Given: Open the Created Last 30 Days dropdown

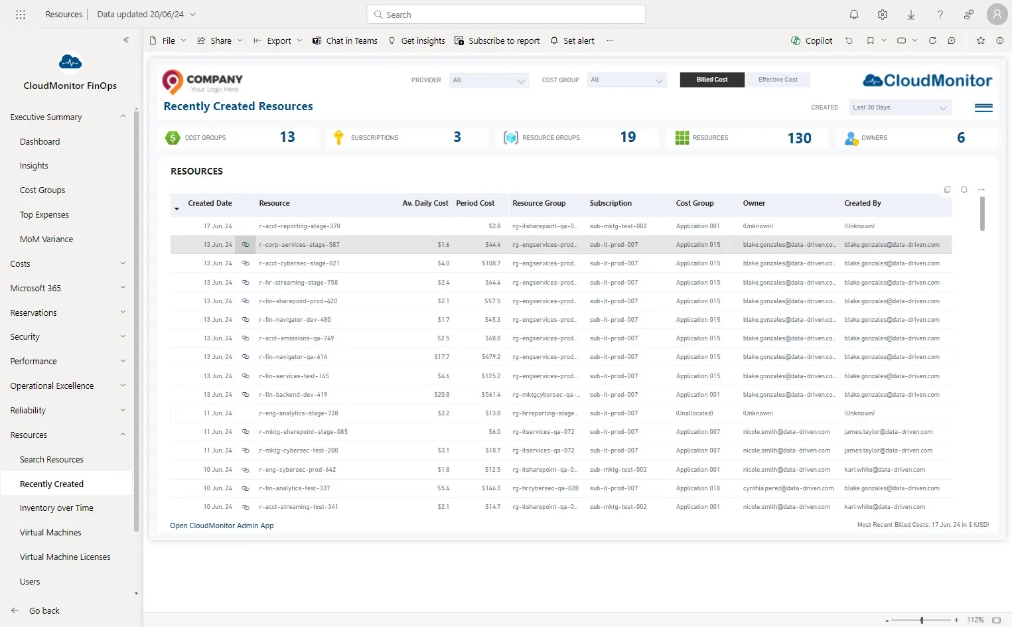Looking at the screenshot, I should click(x=900, y=107).
